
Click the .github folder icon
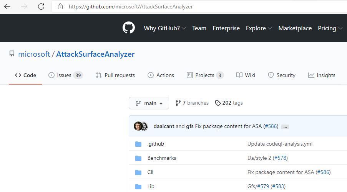(138, 144)
